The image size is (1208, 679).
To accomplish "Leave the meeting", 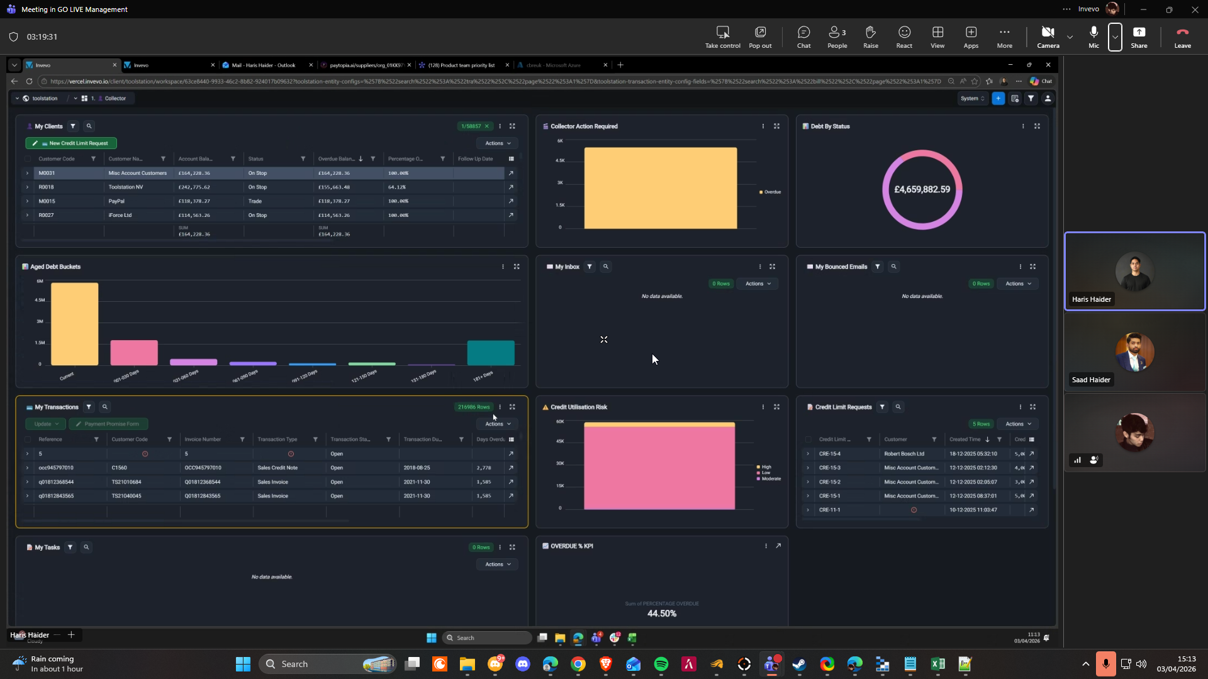I will point(1182,36).
